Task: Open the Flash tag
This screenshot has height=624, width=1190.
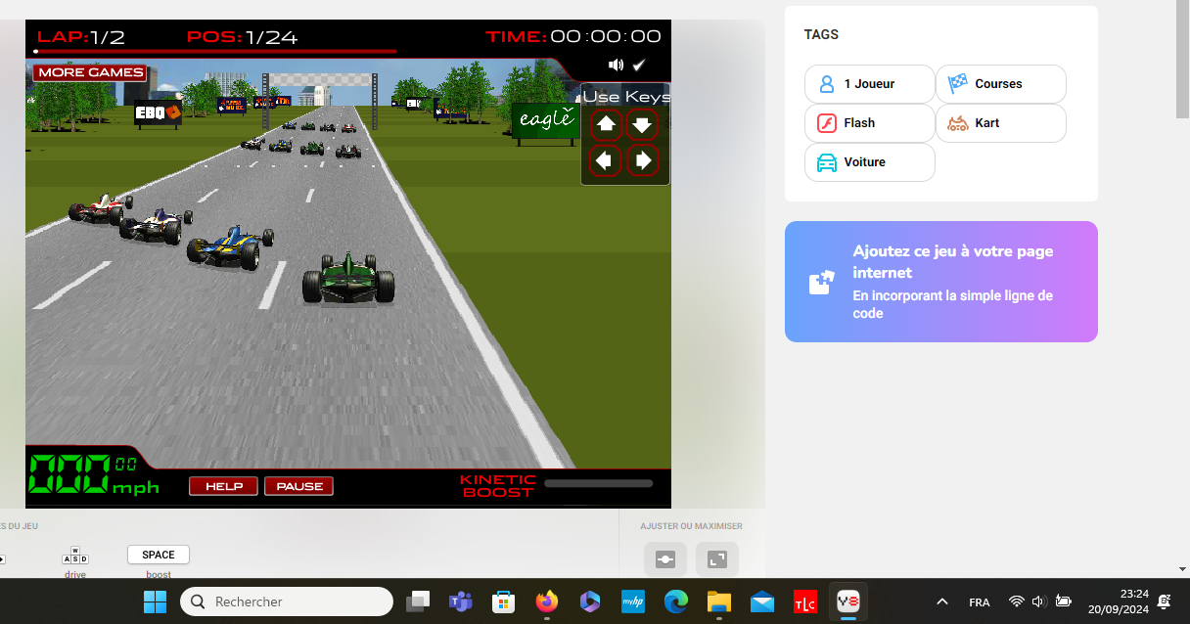Action: coord(869,123)
